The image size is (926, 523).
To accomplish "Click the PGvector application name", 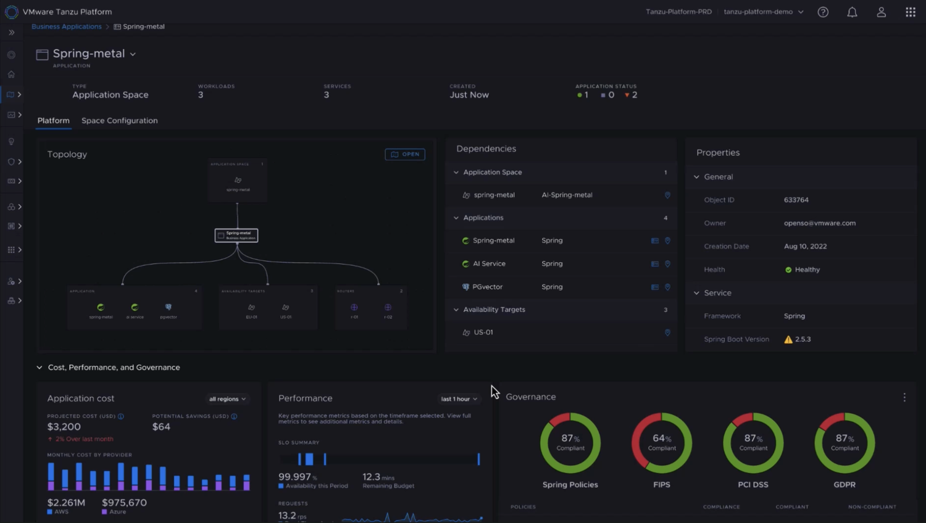I will click(488, 287).
